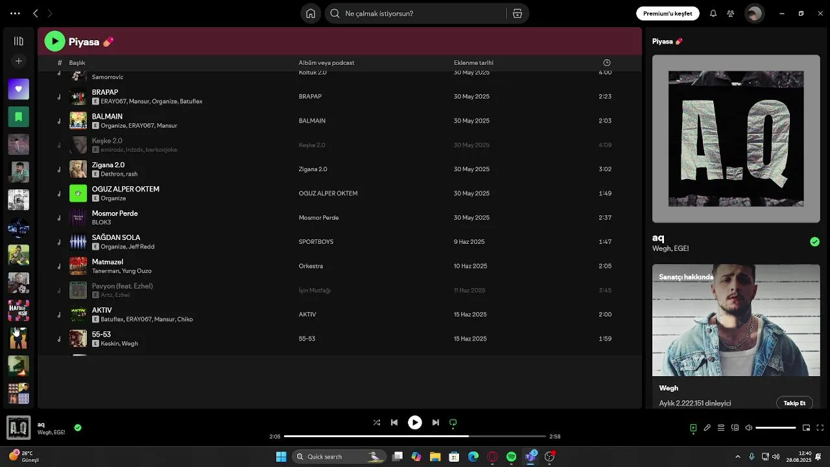830x467 pixels.
Task: Sort by Albüm veya podcast header
Action: [326, 63]
